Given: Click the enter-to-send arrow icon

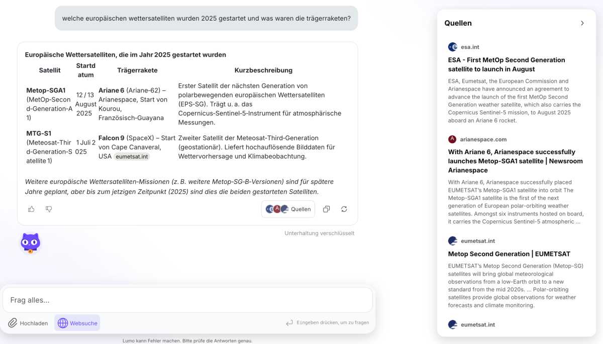Looking at the screenshot, I should coord(289,323).
